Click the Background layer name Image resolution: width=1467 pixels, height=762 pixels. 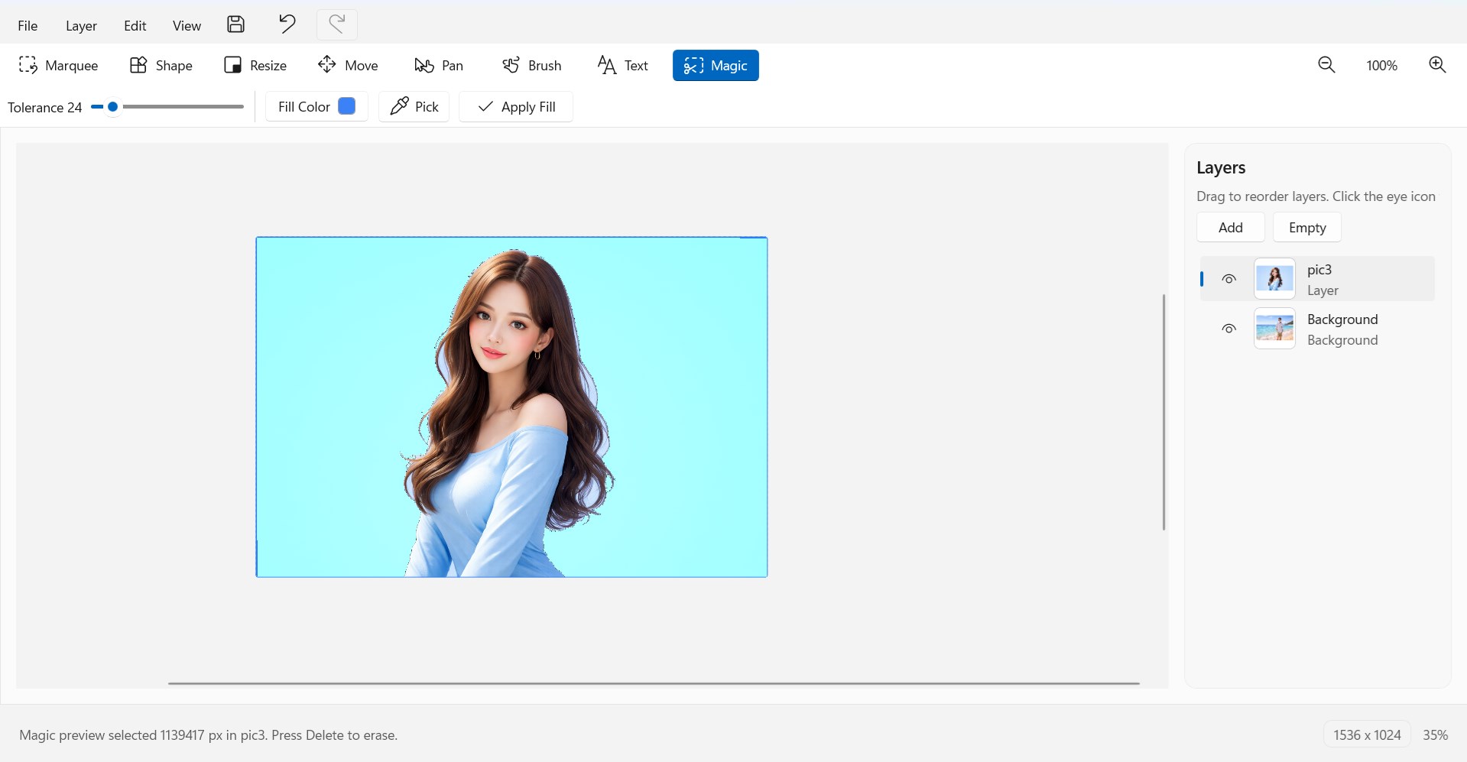coord(1342,319)
